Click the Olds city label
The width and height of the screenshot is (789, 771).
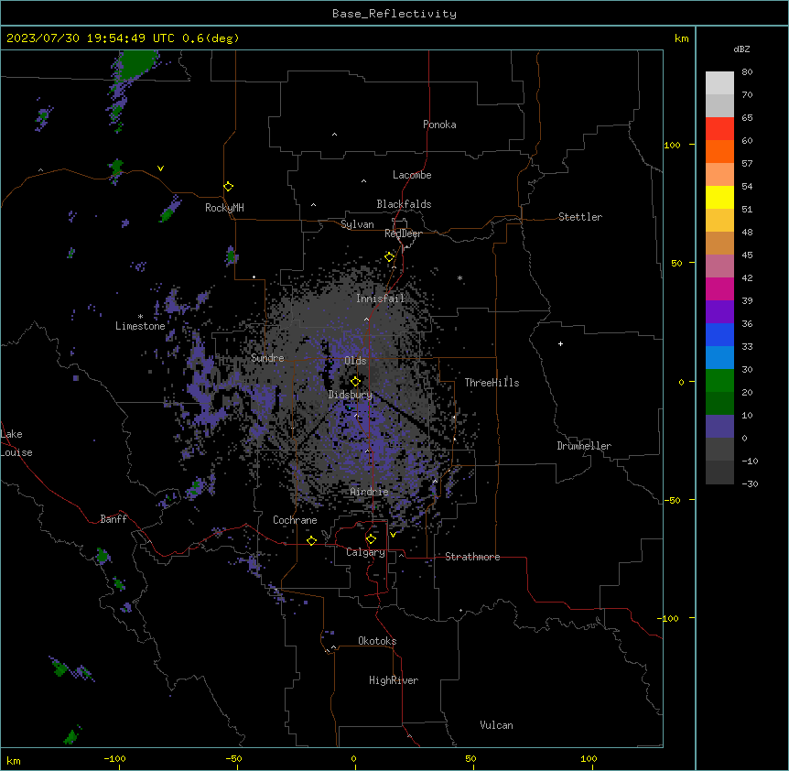pos(355,361)
